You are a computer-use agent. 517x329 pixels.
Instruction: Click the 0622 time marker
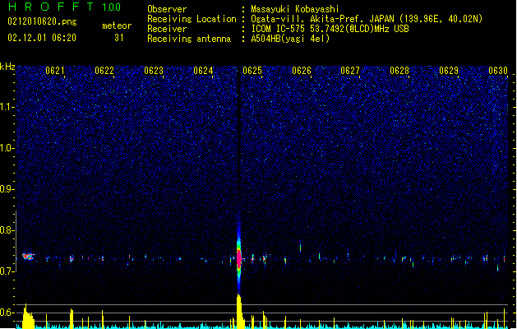click(x=104, y=71)
